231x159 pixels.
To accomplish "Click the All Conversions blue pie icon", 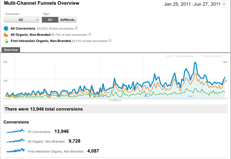I will [6, 28].
